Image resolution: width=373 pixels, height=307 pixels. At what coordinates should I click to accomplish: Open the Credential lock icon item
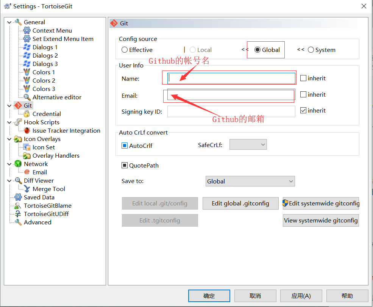click(27, 114)
